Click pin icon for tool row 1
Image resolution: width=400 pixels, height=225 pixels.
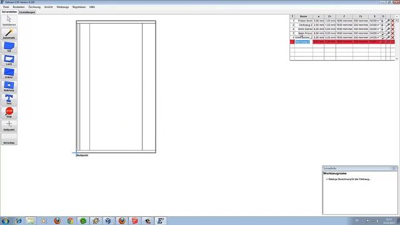388,21
